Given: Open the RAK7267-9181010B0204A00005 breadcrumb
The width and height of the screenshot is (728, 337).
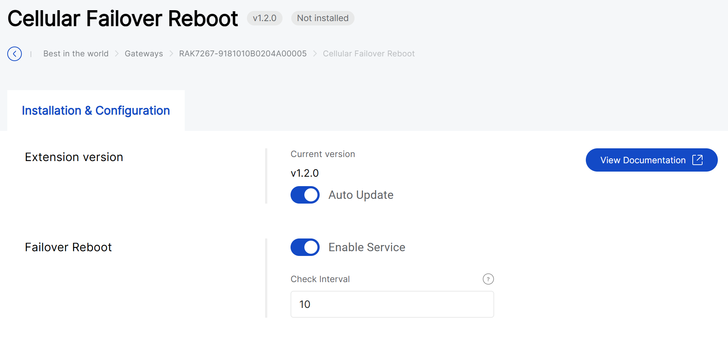Looking at the screenshot, I should point(243,54).
